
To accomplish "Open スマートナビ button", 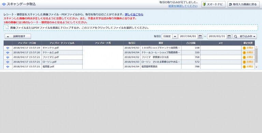I will pos(213,4).
